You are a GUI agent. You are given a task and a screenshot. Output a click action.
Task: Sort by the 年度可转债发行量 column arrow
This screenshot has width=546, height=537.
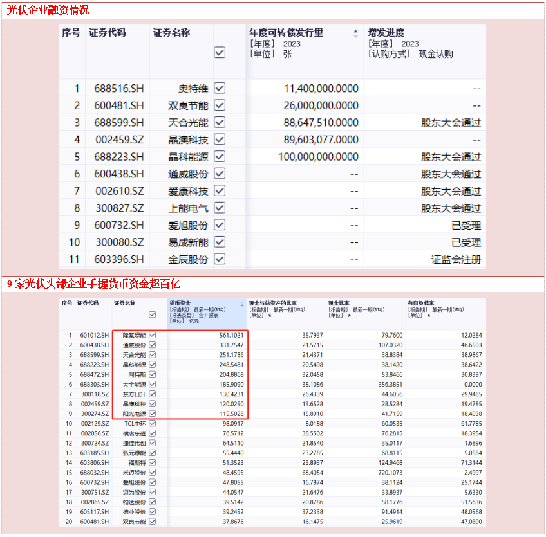click(x=355, y=33)
